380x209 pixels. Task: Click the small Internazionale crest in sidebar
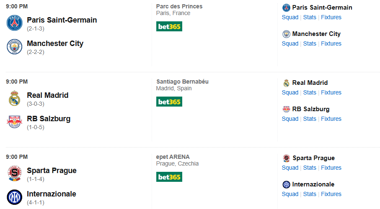(286, 184)
